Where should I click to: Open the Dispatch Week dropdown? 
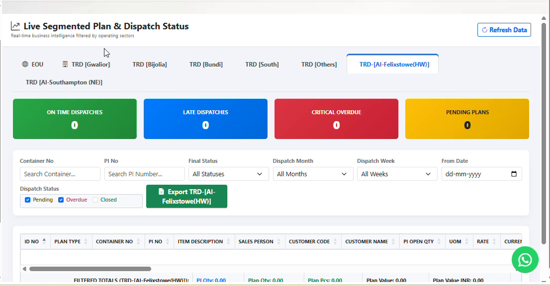(x=397, y=174)
